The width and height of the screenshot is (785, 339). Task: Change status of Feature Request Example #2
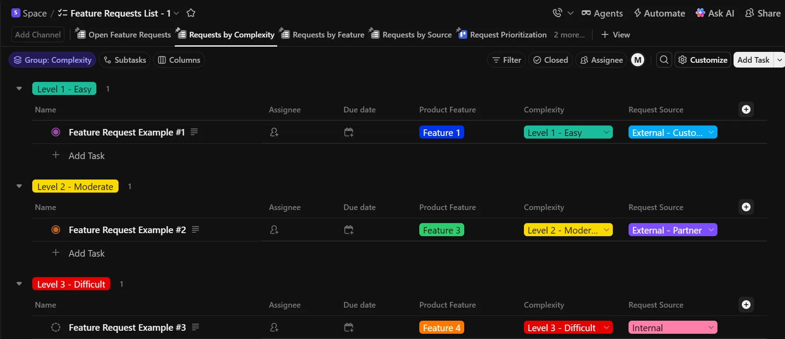[x=56, y=230]
